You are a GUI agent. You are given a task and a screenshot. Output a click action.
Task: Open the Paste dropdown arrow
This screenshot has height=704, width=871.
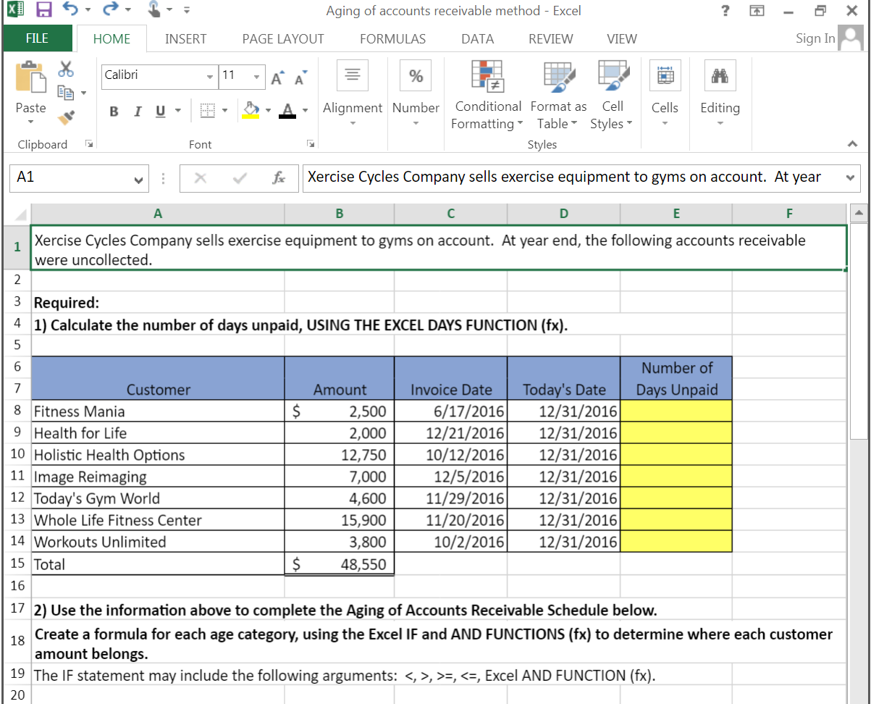click(x=30, y=122)
